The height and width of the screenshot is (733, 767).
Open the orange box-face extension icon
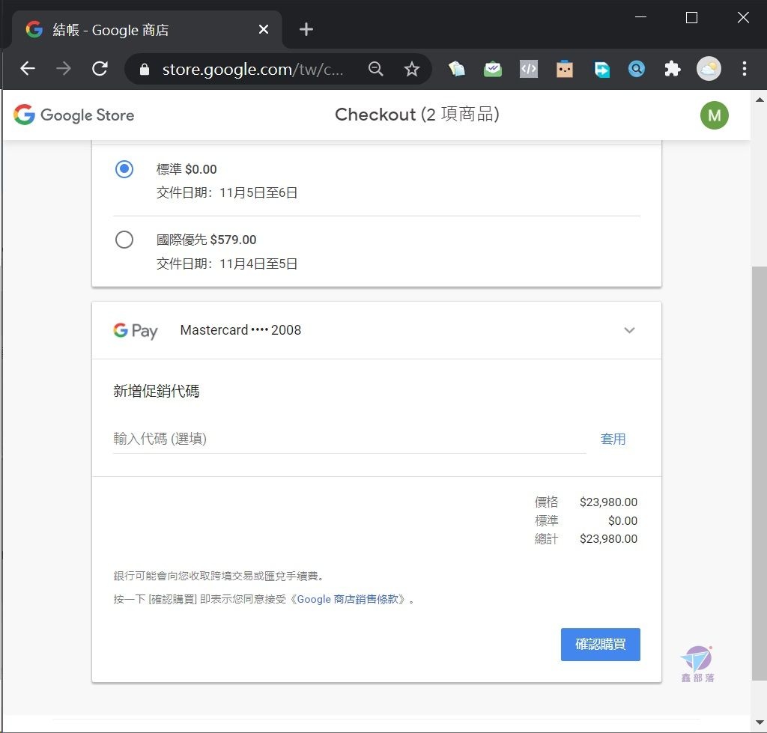pos(565,69)
